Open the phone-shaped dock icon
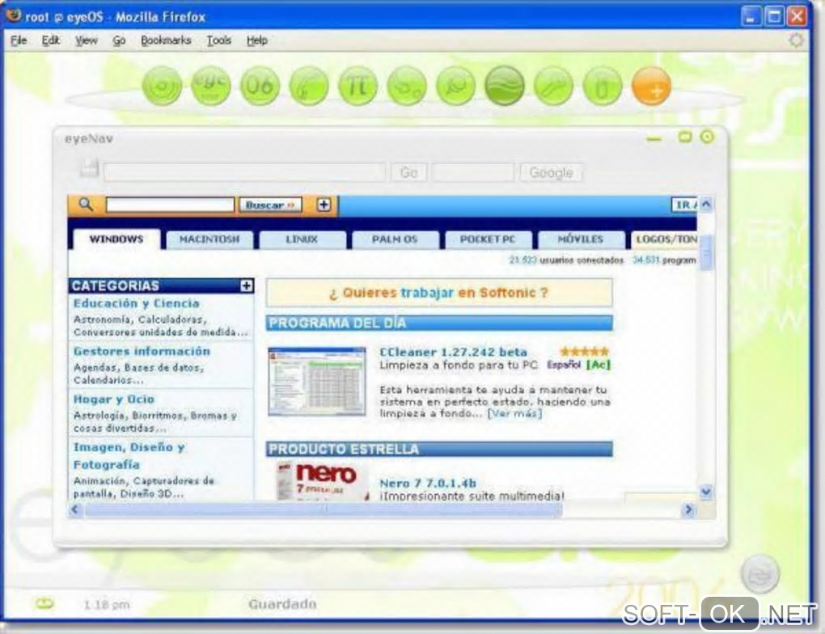 point(309,86)
